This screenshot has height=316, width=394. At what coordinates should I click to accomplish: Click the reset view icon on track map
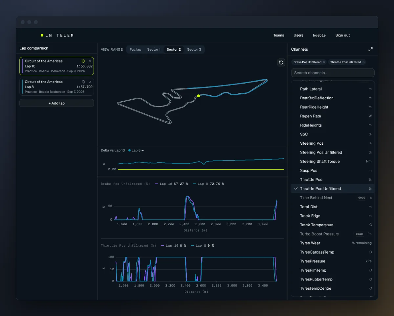(x=281, y=62)
